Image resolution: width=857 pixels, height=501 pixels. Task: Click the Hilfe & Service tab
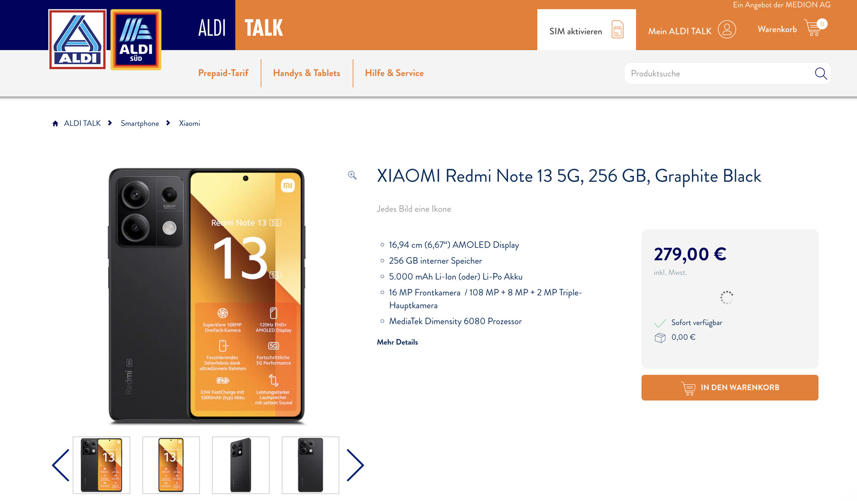394,73
